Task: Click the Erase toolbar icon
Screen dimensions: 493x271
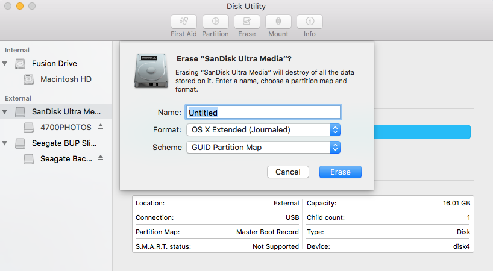Action: [246, 22]
